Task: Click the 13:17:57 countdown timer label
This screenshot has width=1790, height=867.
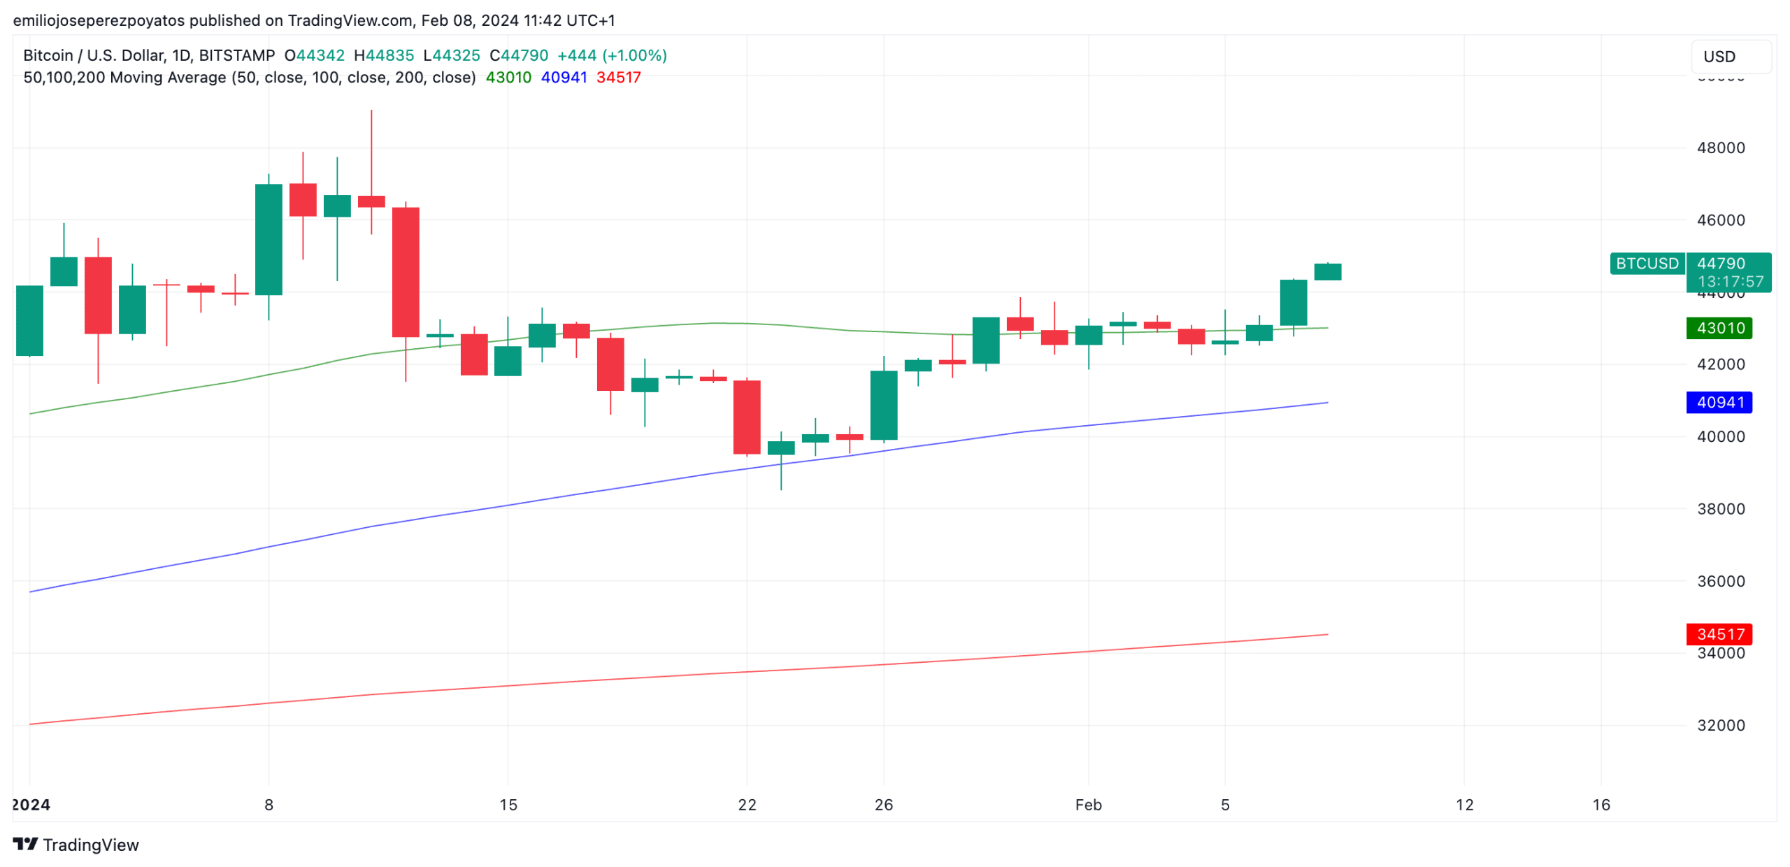Action: [1729, 282]
